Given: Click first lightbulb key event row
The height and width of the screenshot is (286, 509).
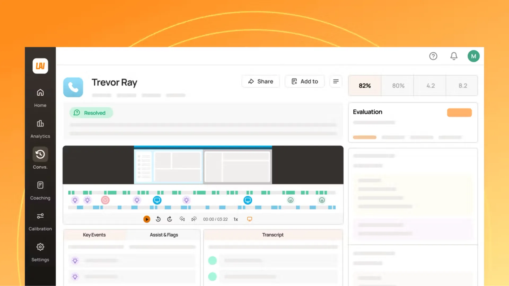Looking at the screenshot, I should pos(132,261).
